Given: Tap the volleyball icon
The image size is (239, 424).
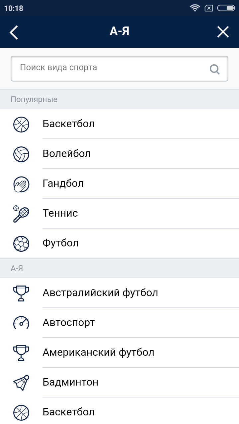Looking at the screenshot, I should (x=21, y=154).
